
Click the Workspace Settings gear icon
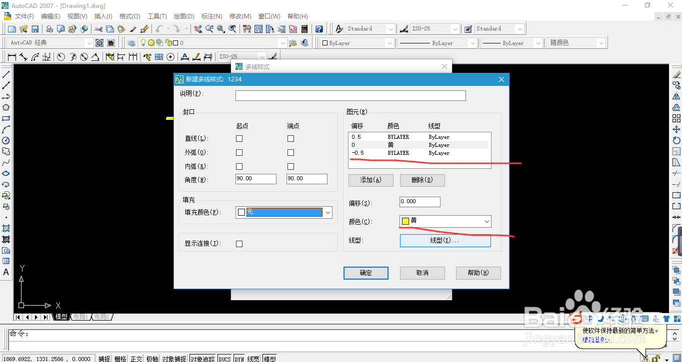click(x=99, y=43)
